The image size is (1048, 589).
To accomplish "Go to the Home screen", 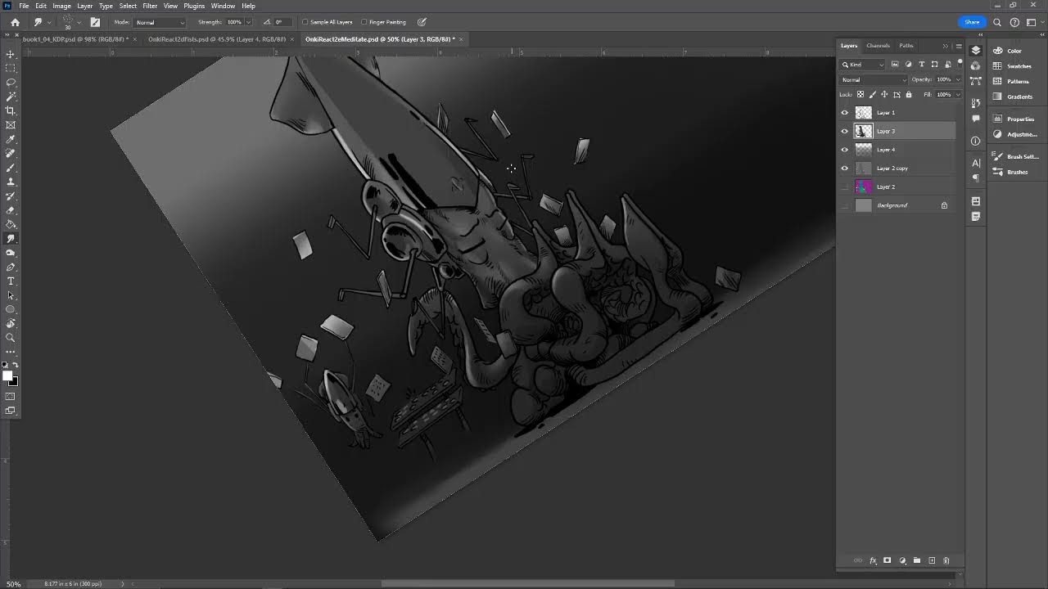I will pyautogui.click(x=15, y=22).
